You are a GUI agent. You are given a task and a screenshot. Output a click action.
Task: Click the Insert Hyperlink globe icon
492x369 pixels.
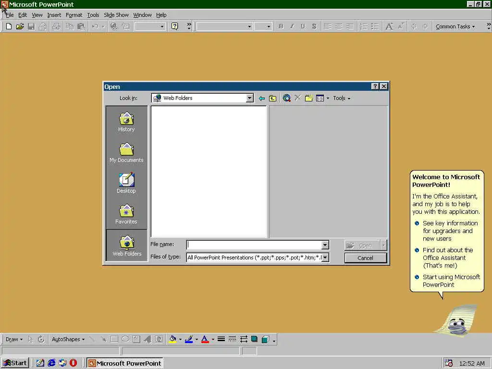[x=114, y=26]
